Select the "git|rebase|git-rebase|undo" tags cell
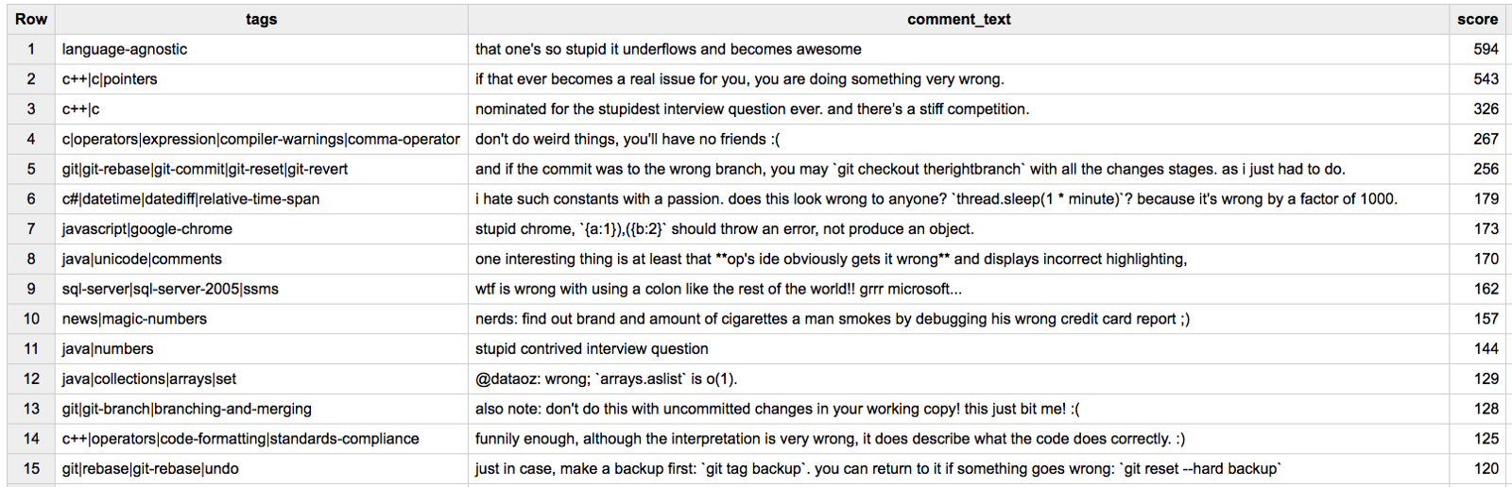The image size is (1512, 487). [150, 469]
